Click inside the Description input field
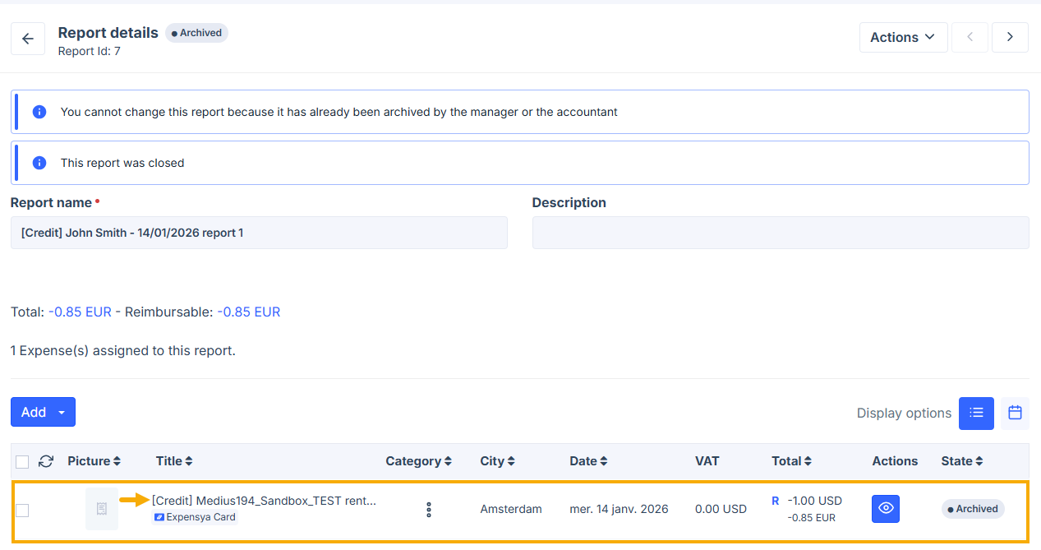 [781, 232]
